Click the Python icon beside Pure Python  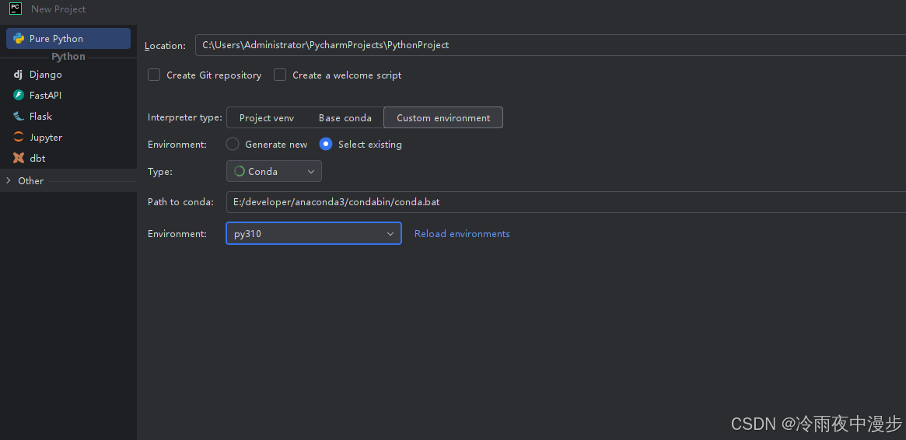tap(19, 39)
